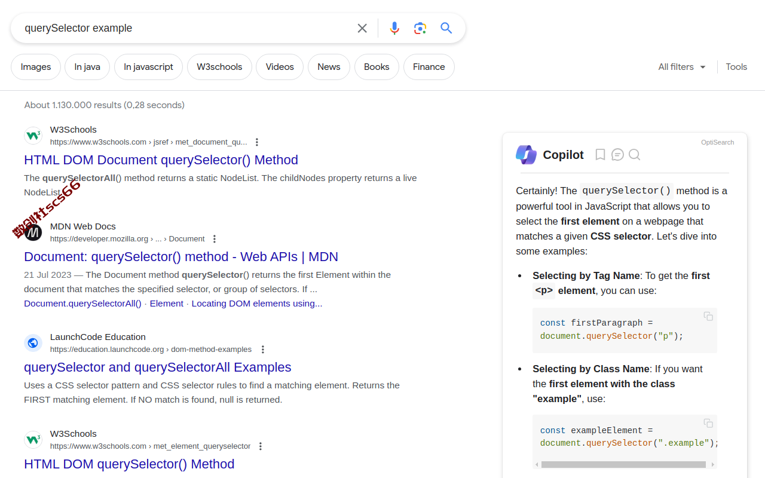Click the Copilot heading text
Screen dimensions: 765x478
563,155
